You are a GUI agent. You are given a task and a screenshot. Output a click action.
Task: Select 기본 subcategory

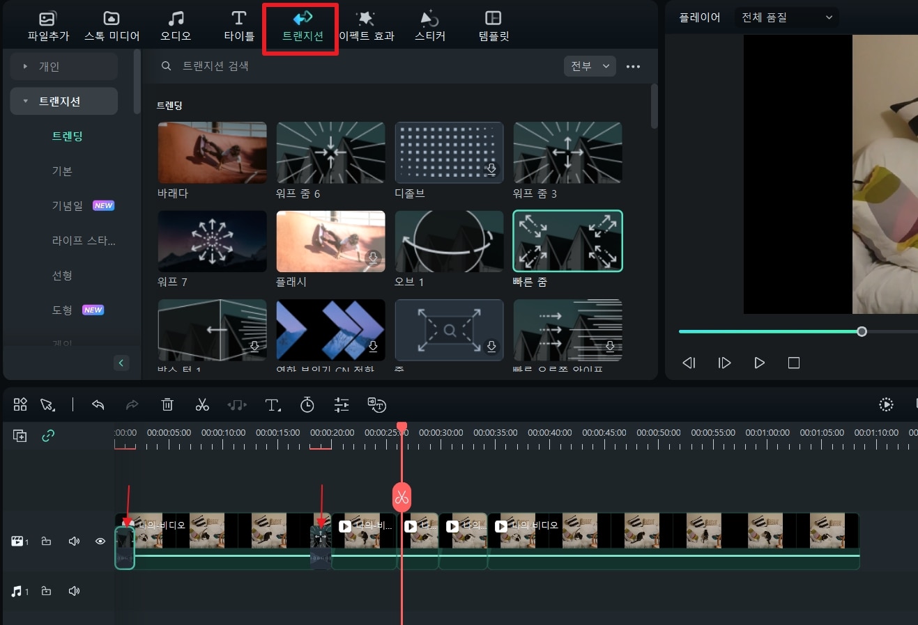point(62,171)
